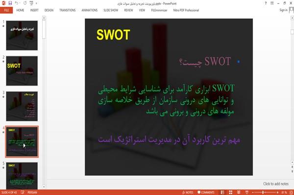Screen dimensions: 294x195
Task: Click 'Click to add notes' area
Action: pyautogui.click(x=276, y=184)
